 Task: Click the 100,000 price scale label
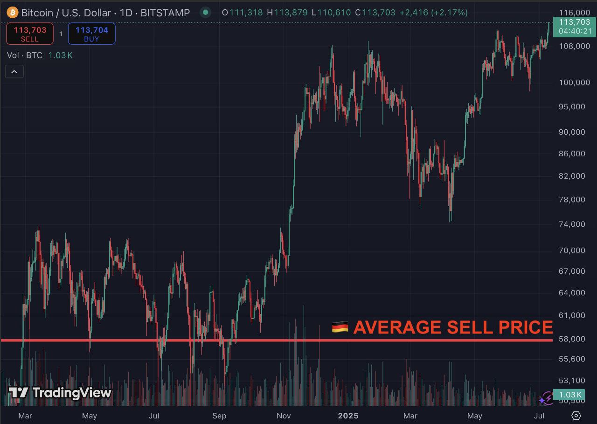(573, 83)
